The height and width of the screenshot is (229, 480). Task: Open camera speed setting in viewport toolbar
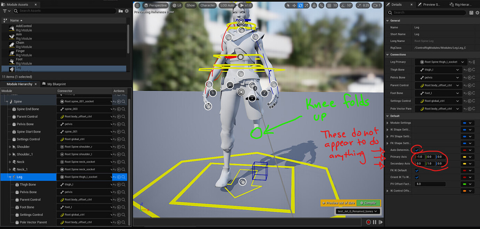tap(377, 6)
